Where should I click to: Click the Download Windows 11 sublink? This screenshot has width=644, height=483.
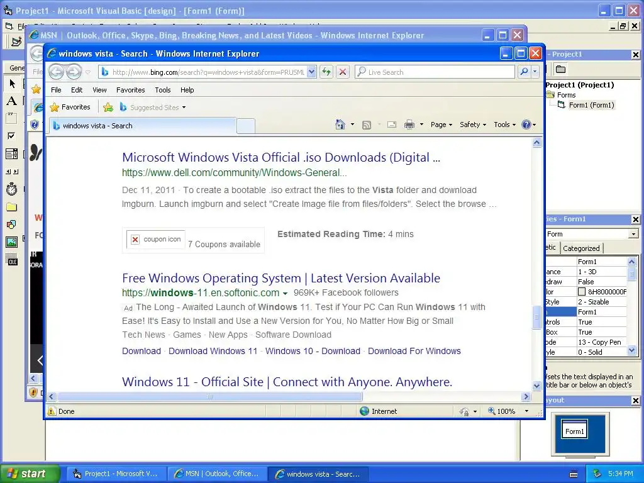213,351
